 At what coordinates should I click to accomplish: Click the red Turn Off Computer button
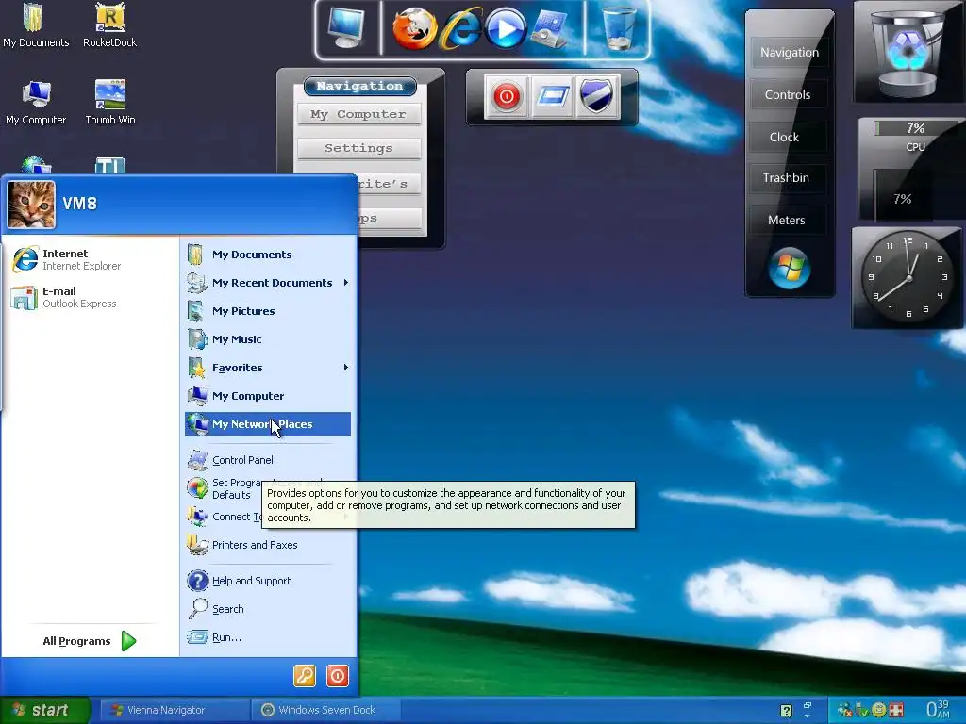point(338,676)
